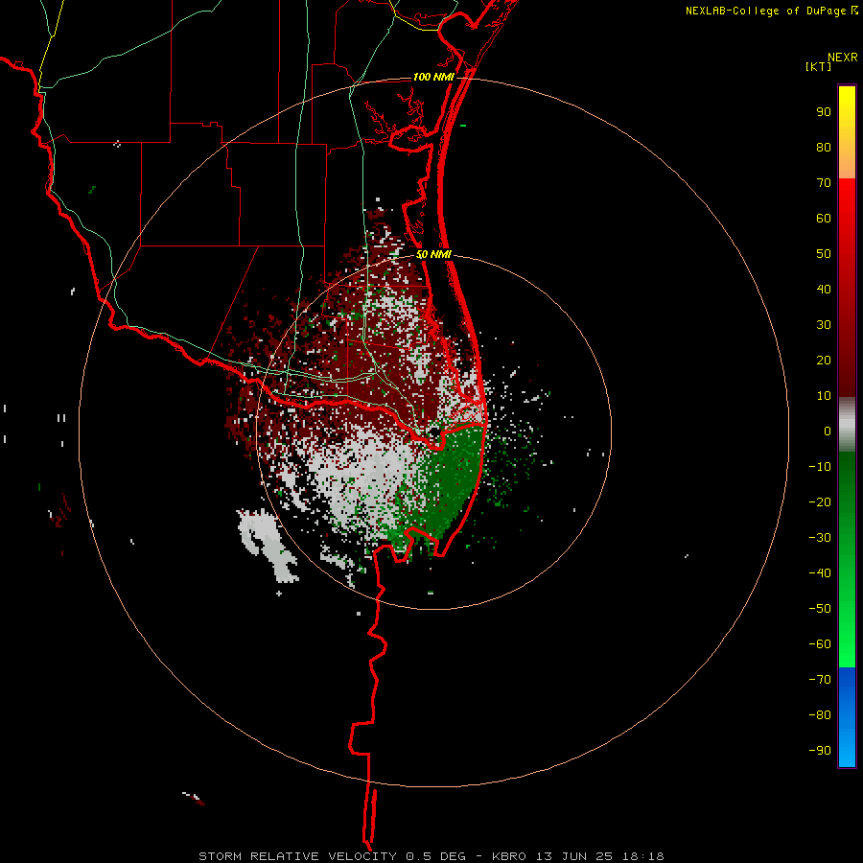The image size is (863, 863).
Task: Click the 40 value on the velocity scale
Action: click(x=824, y=290)
